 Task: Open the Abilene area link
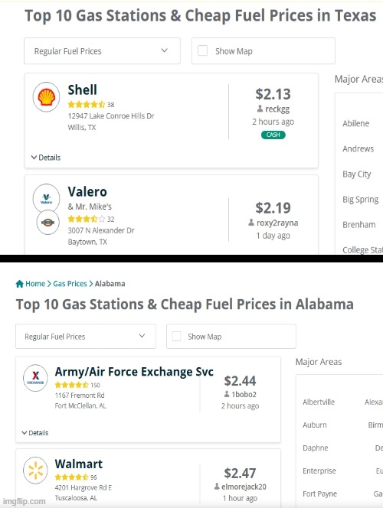355,123
